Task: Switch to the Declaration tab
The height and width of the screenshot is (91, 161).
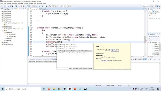Action: pyautogui.click(x=47, y=59)
